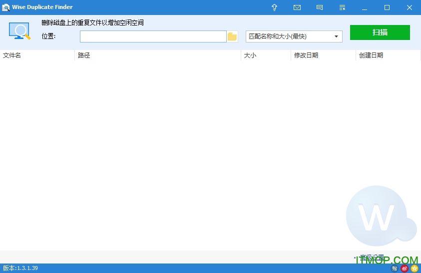Click the feedback chat bubble icon

(320, 7)
